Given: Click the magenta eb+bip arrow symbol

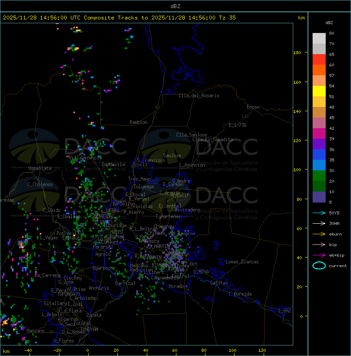Looking at the screenshot, I should (x=319, y=255).
